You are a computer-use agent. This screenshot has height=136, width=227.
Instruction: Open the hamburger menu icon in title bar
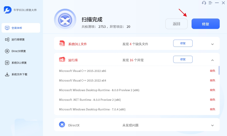[x=210, y=3]
